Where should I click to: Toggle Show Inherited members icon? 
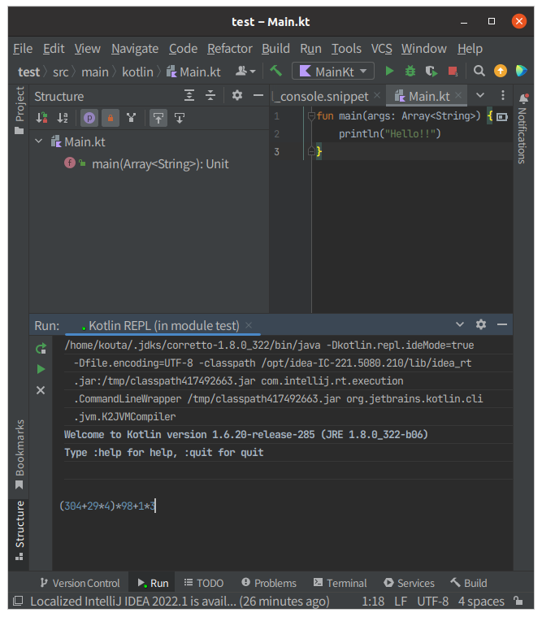coord(132,118)
